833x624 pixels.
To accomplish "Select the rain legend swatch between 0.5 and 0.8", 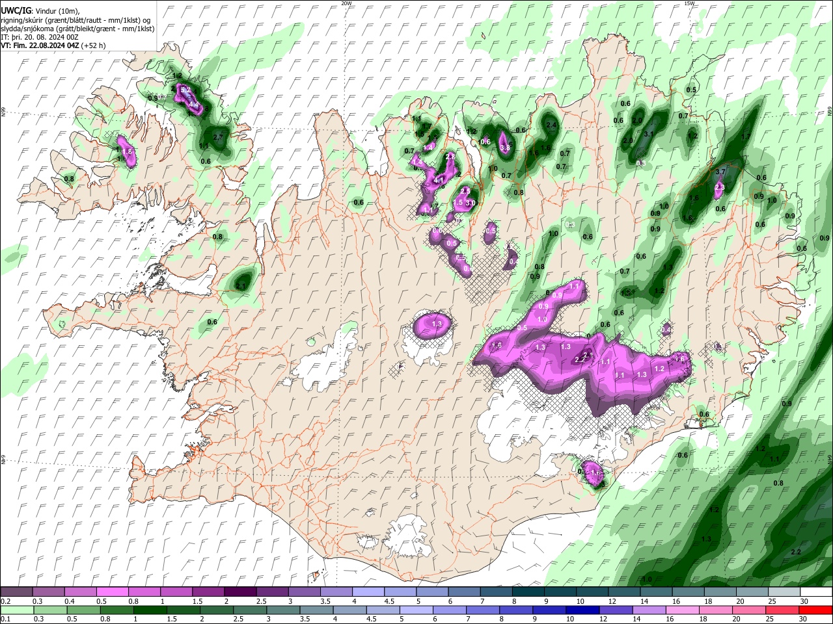I will pyautogui.click(x=83, y=610).
